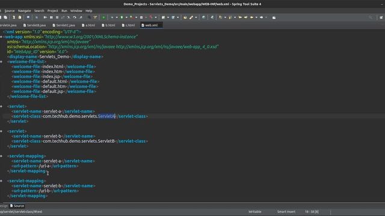Switch to the c.html editor tab
The width and height of the screenshot is (385, 216).
(x=128, y=25)
